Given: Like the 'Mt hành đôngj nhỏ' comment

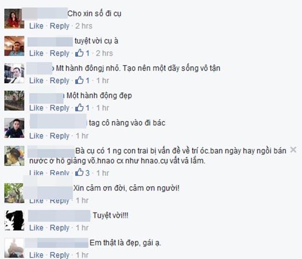Looking at the screenshot, I should (x=36, y=80).
